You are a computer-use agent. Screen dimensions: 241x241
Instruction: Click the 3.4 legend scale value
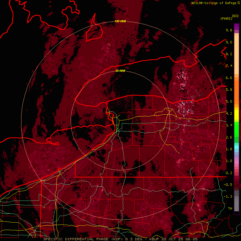[229, 125]
